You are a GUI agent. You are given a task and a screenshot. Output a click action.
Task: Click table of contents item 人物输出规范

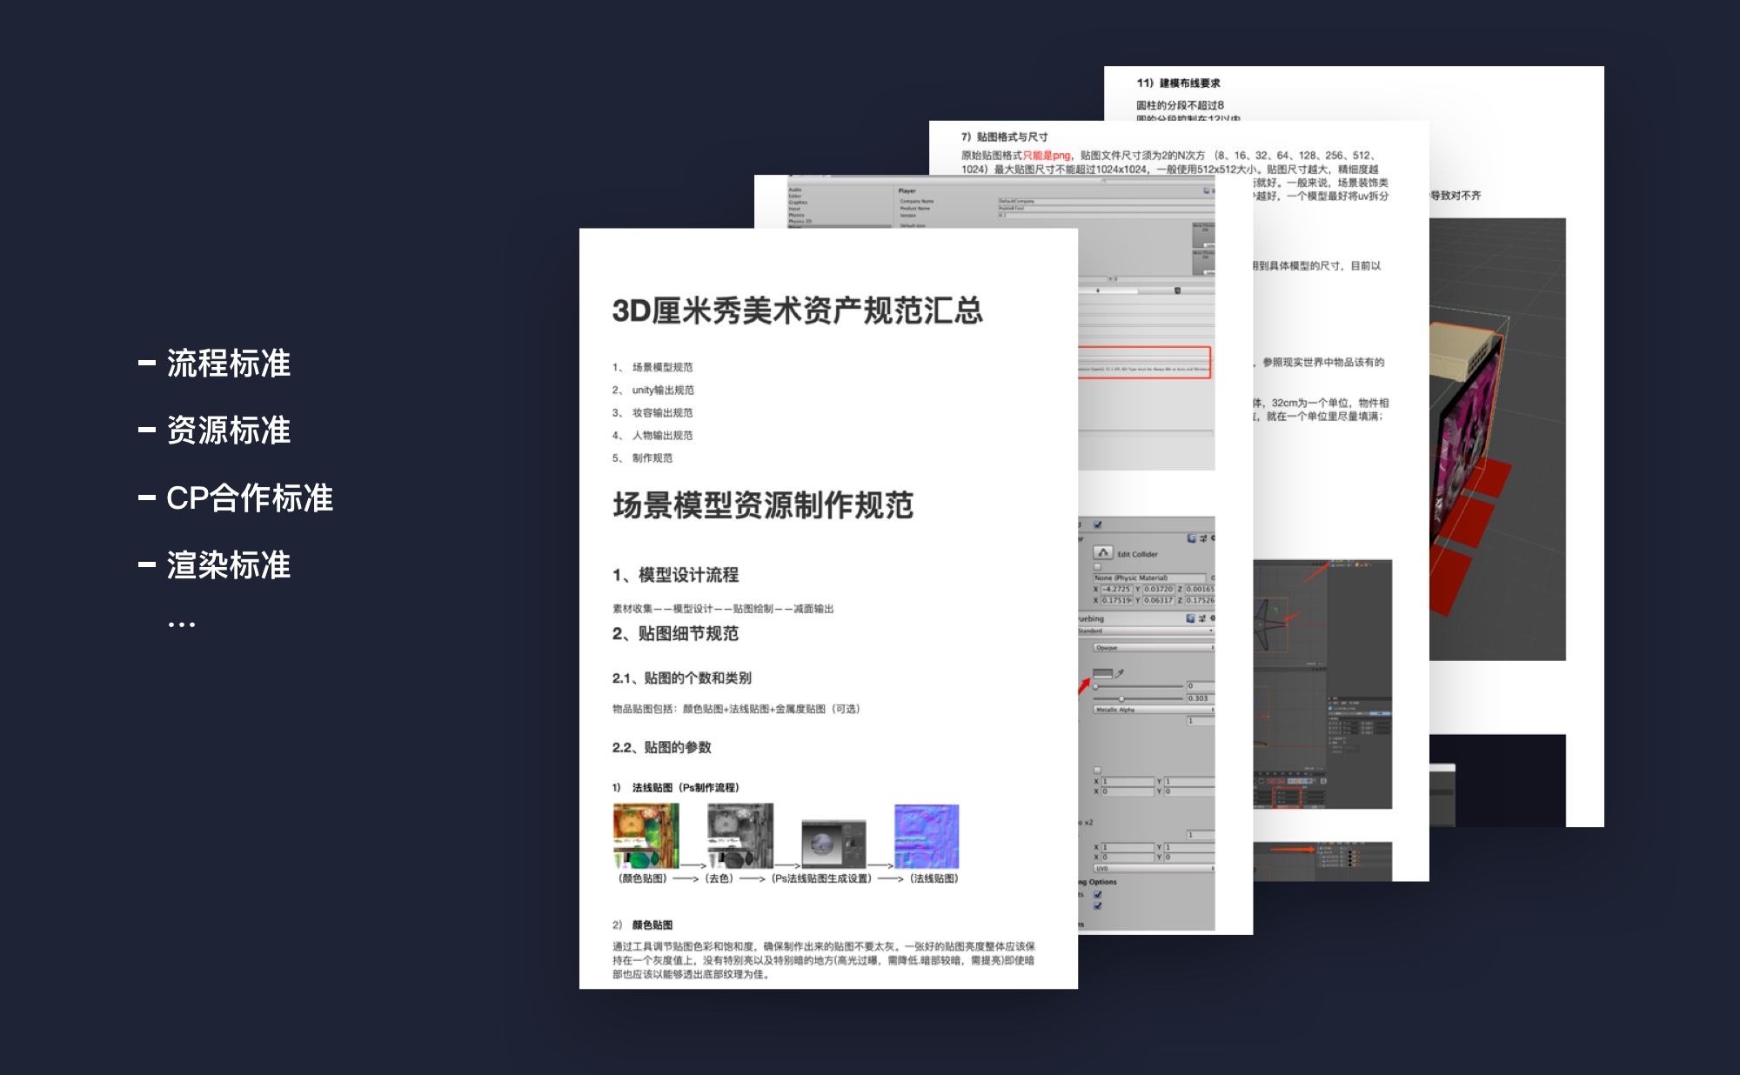point(662,435)
